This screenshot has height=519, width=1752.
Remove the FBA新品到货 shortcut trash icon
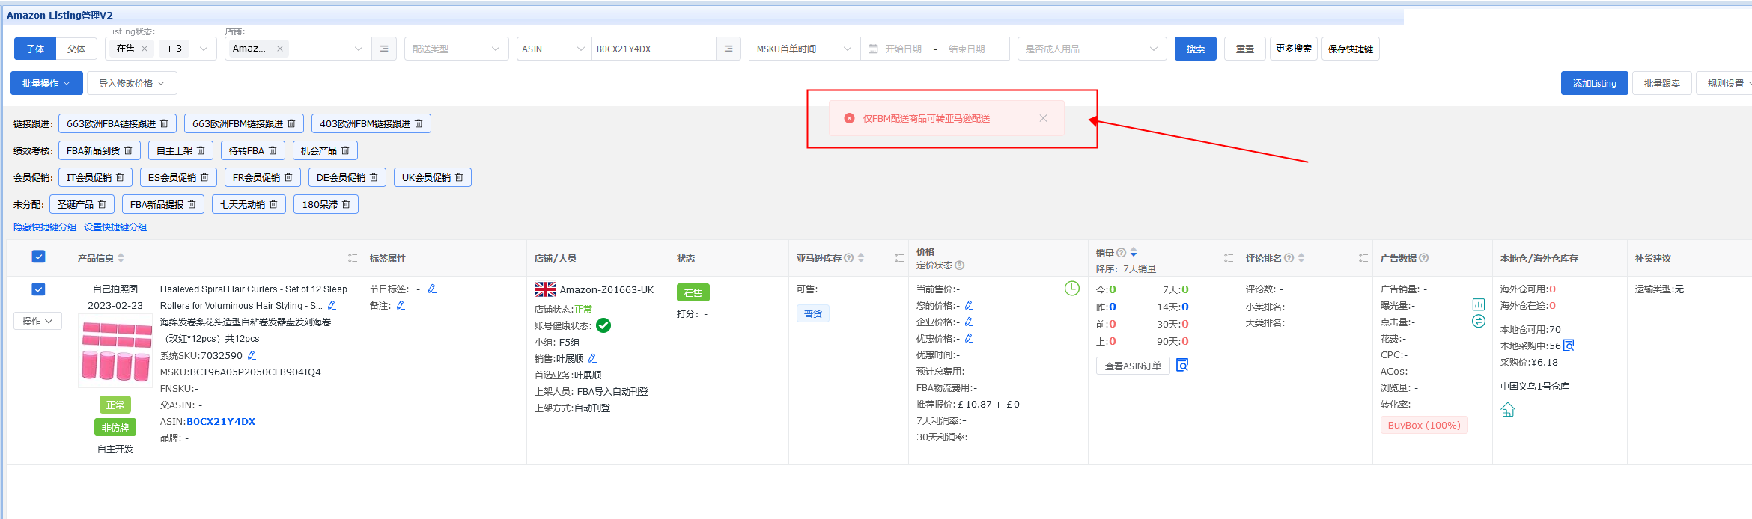pyautogui.click(x=129, y=150)
